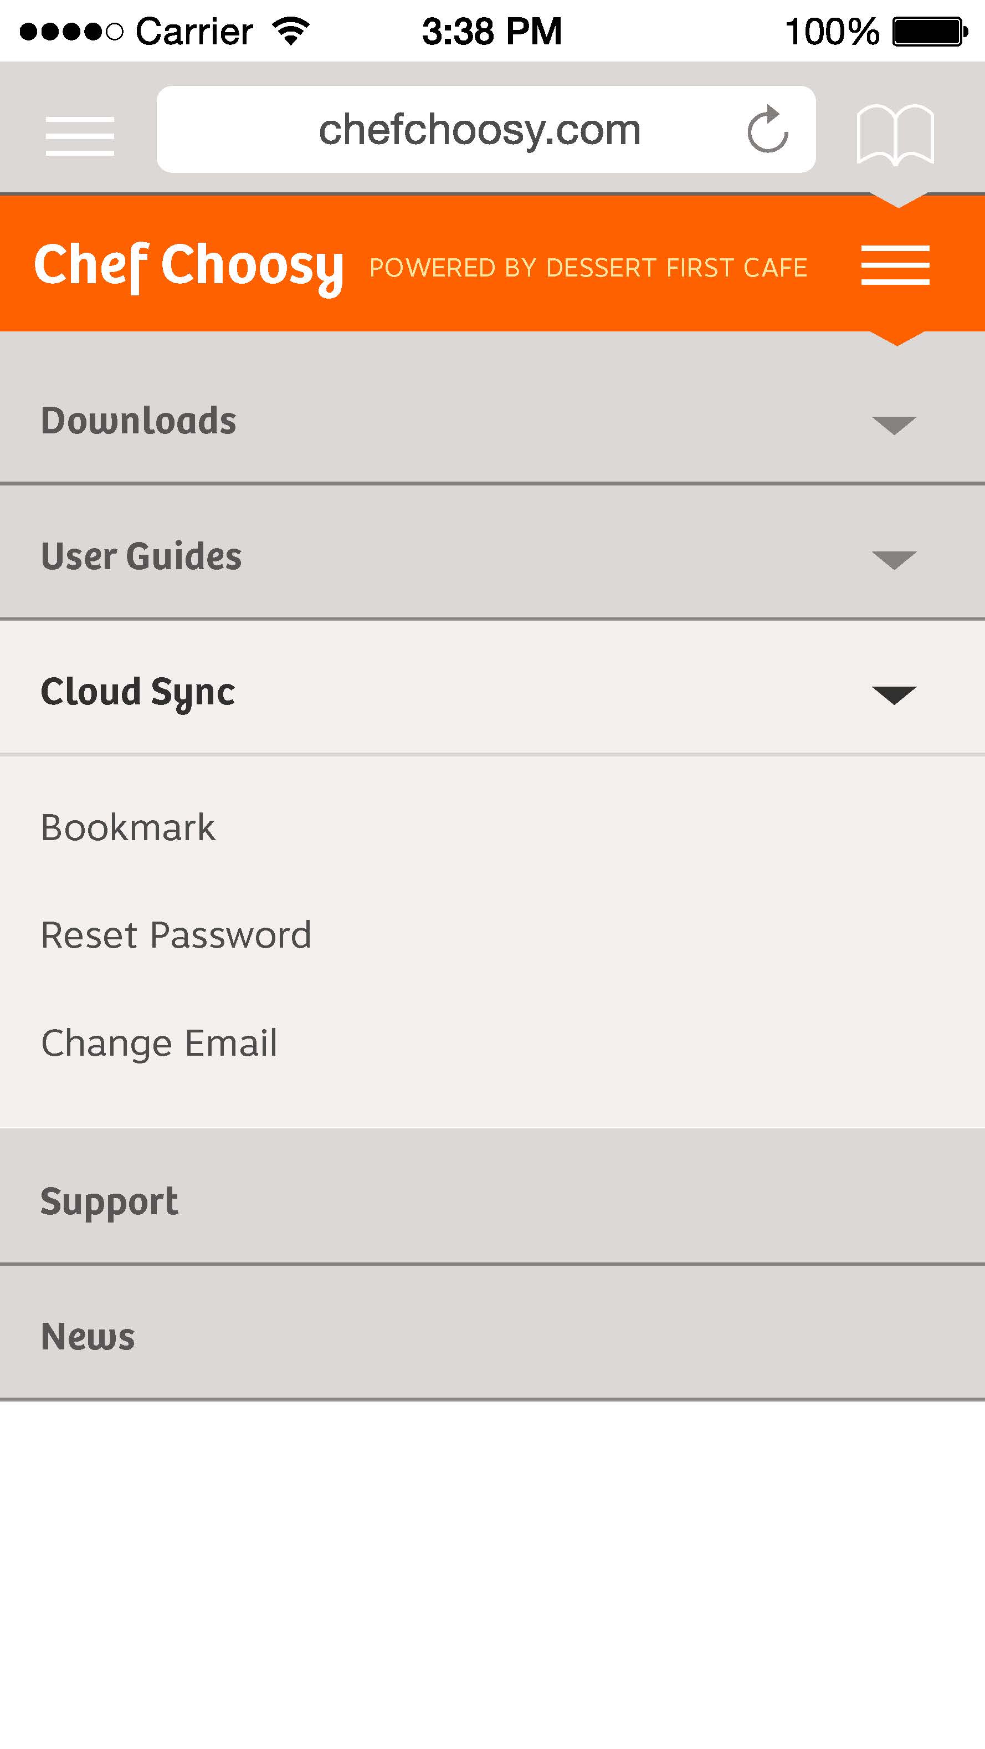Open the browser hamburger menu icon
This screenshot has height=1749, width=985.
80,136
